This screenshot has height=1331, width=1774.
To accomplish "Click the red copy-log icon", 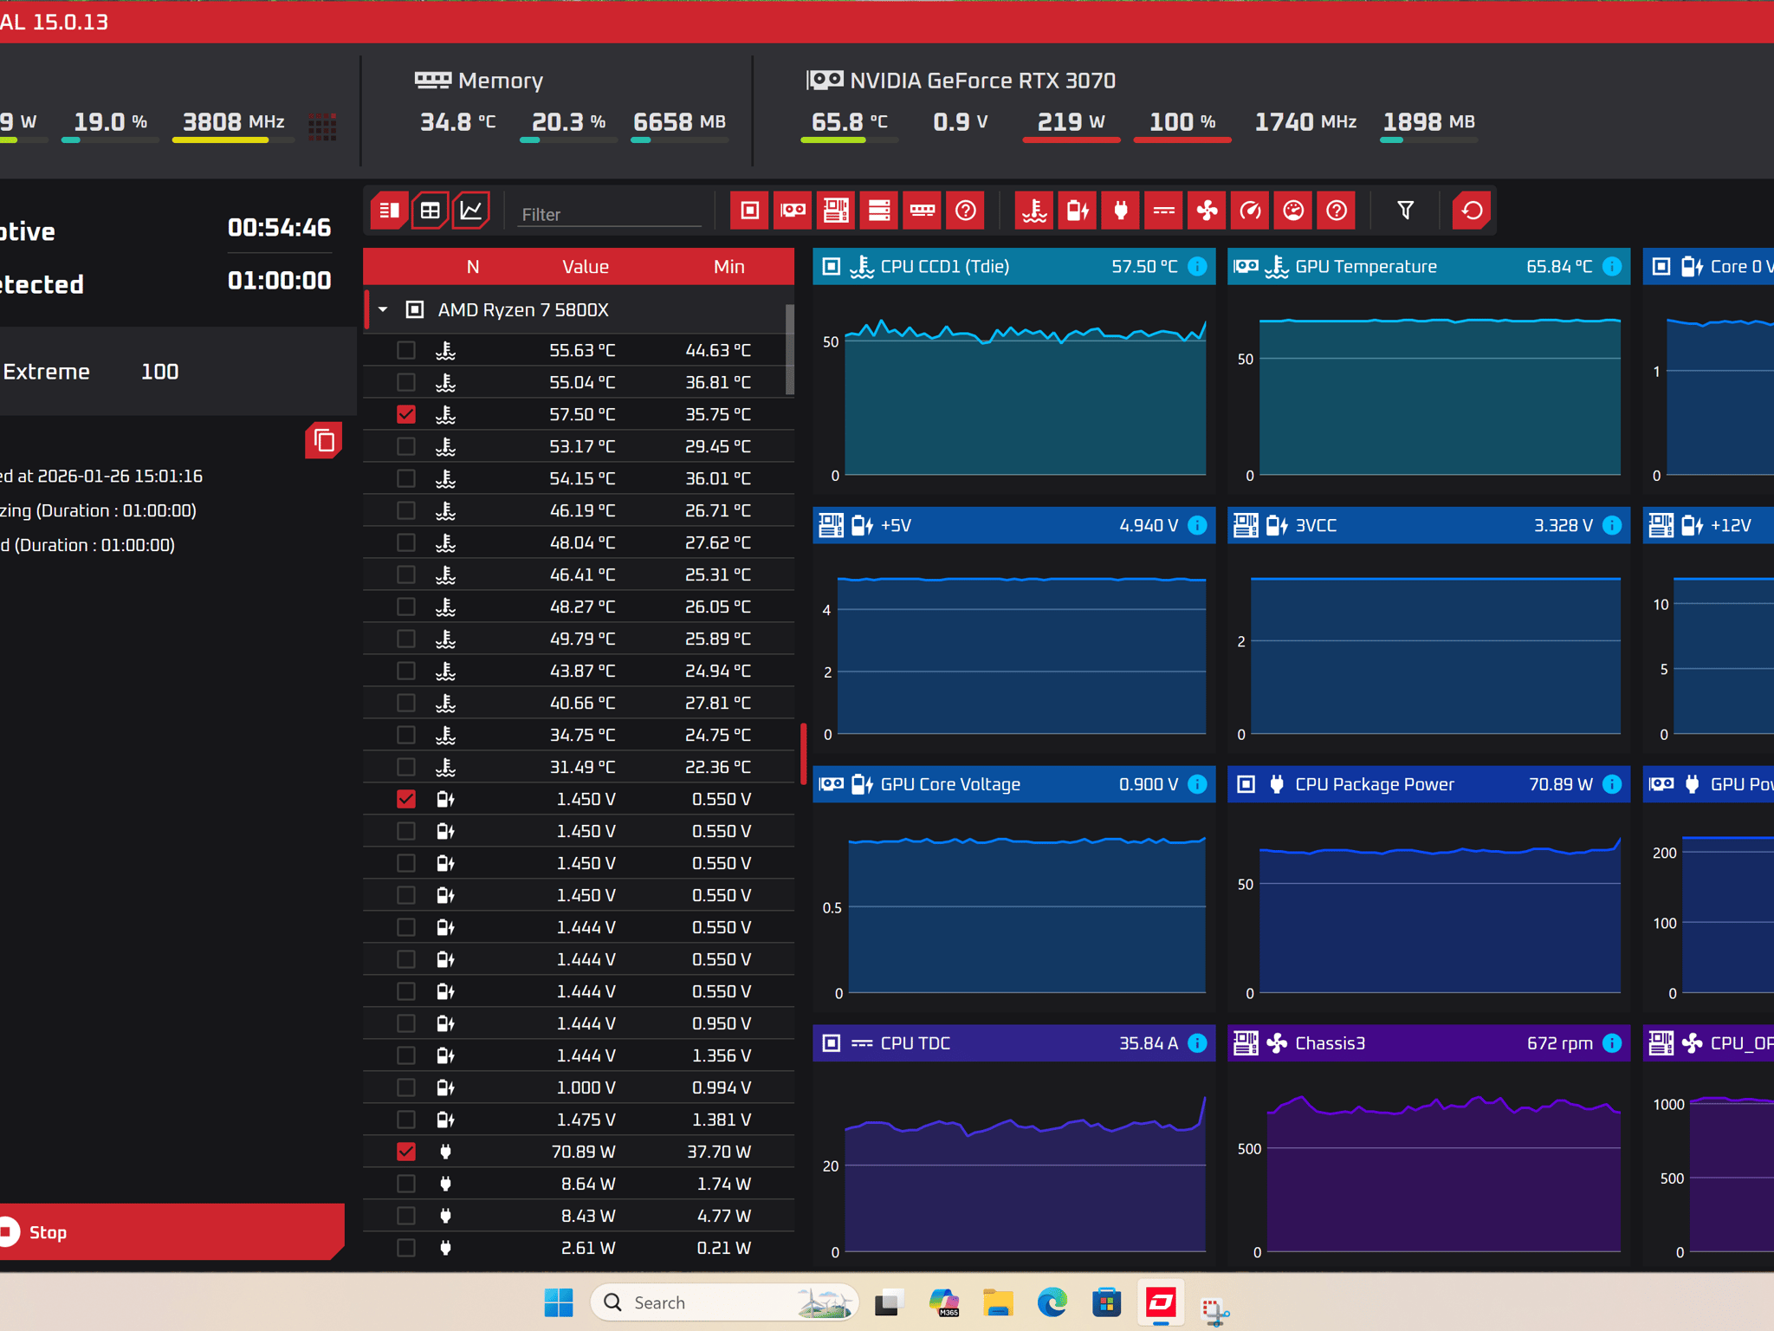I will [x=324, y=441].
